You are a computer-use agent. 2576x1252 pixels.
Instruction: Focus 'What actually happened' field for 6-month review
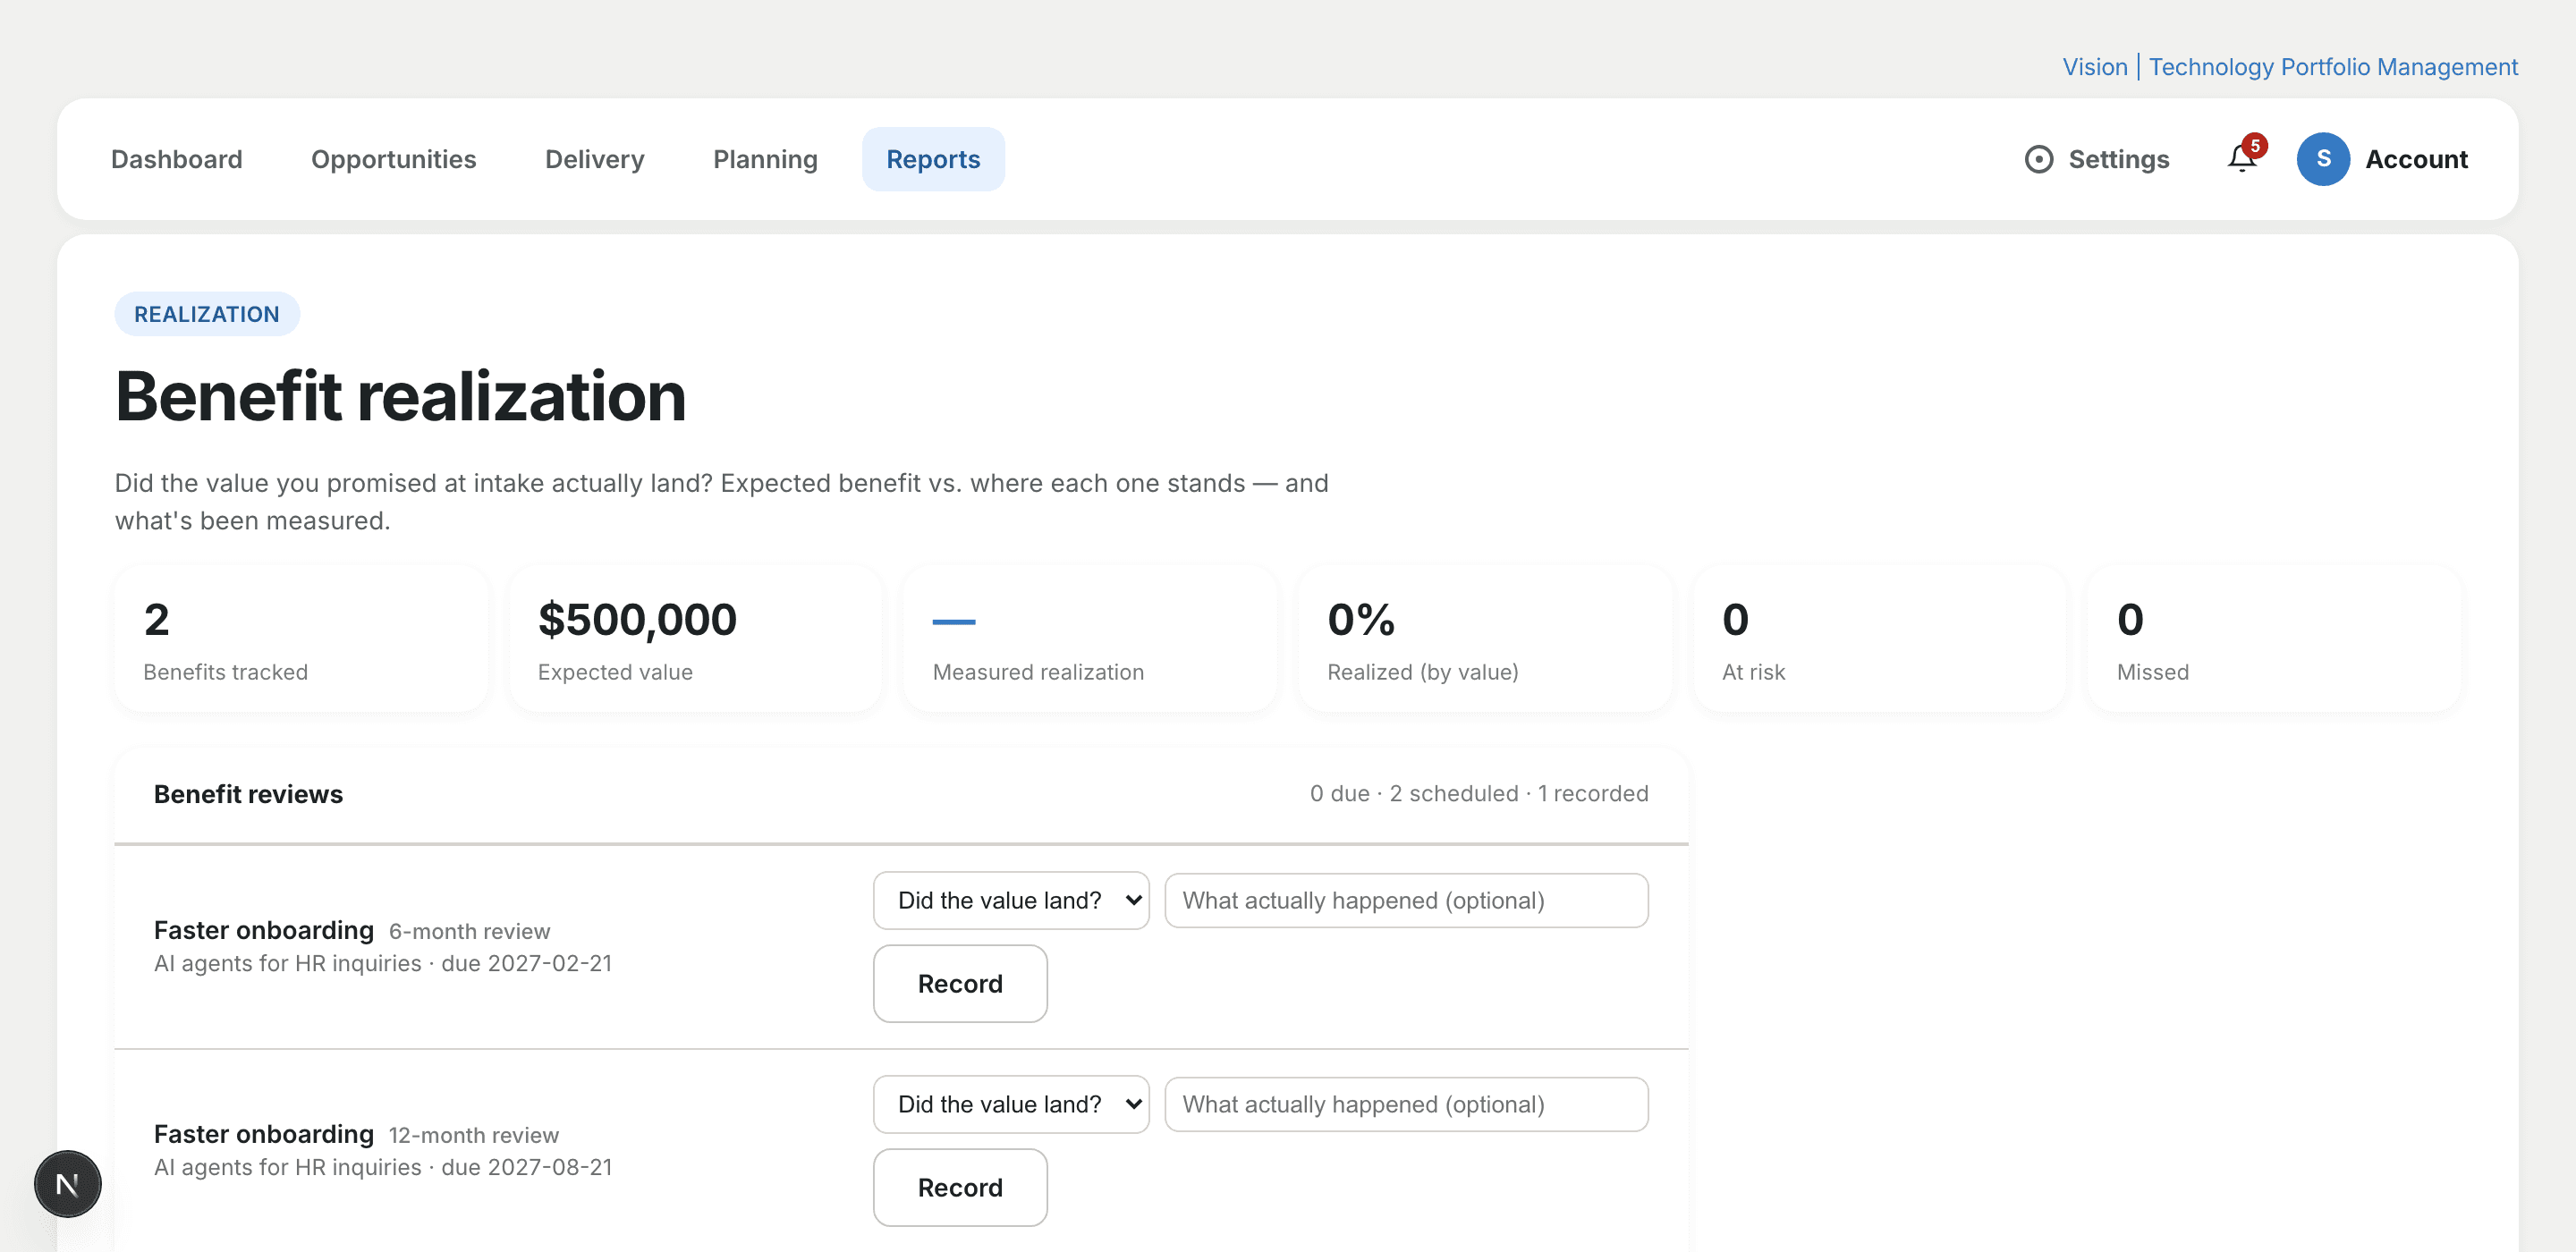1406,900
